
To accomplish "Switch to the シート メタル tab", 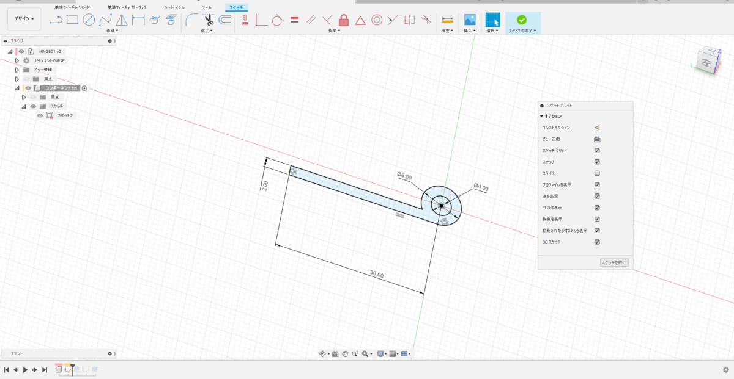I will (174, 7).
